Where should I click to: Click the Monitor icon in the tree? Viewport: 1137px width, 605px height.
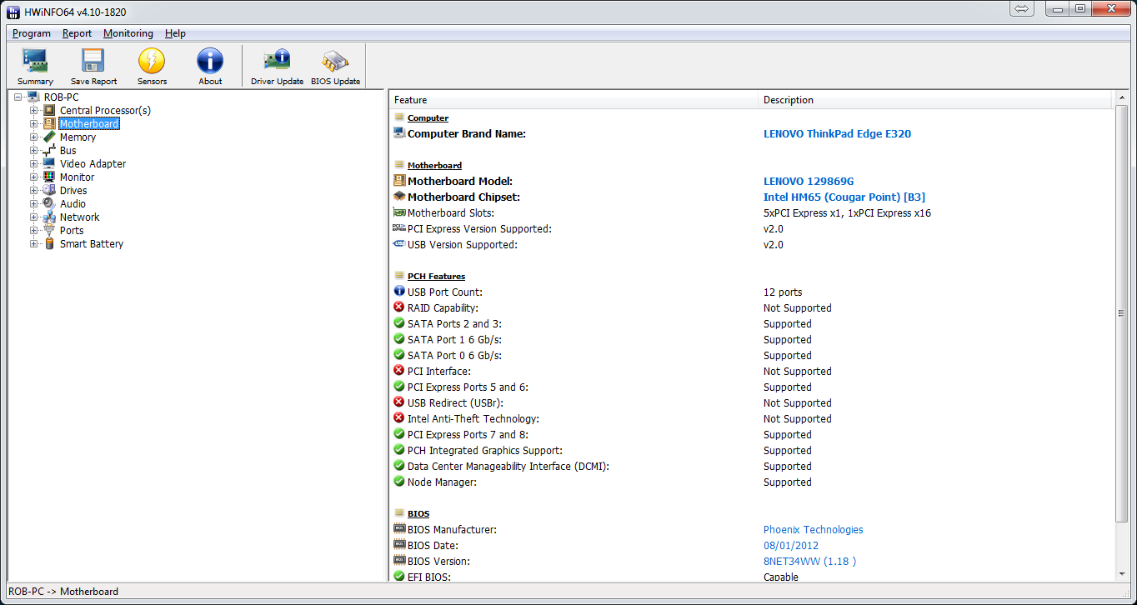click(49, 177)
